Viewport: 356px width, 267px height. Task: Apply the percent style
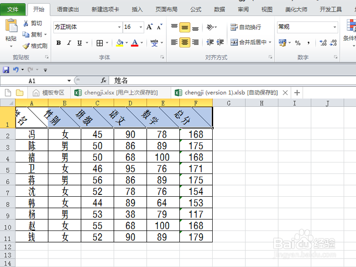[298, 43]
